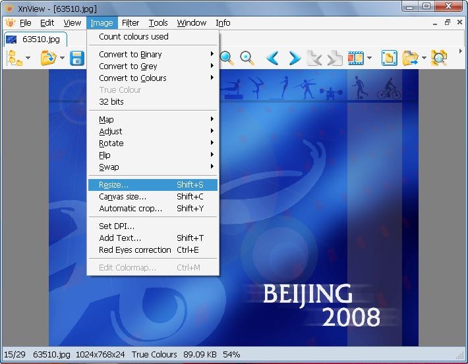This screenshot has width=468, height=364.
Task: Click True Colours in status bar
Action: 154,355
